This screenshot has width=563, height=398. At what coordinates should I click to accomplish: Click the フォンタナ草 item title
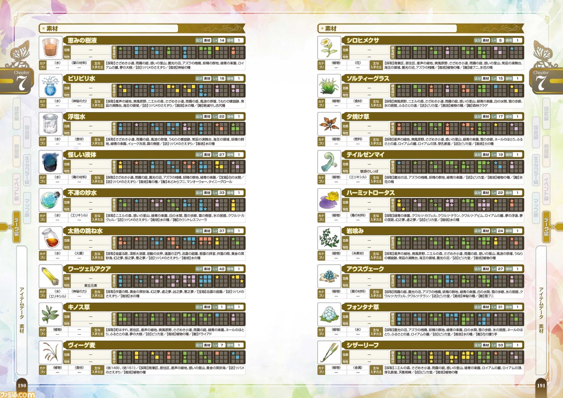coord(362,307)
